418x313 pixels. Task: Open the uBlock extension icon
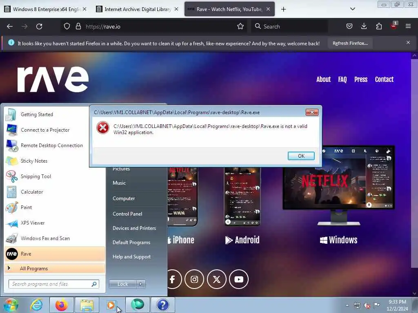(x=394, y=26)
